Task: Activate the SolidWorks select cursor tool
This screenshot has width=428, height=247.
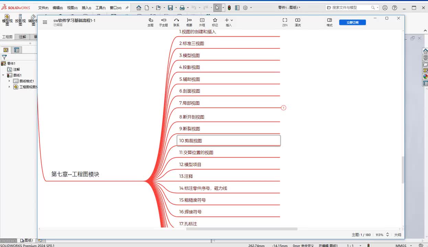Action: tap(217, 8)
